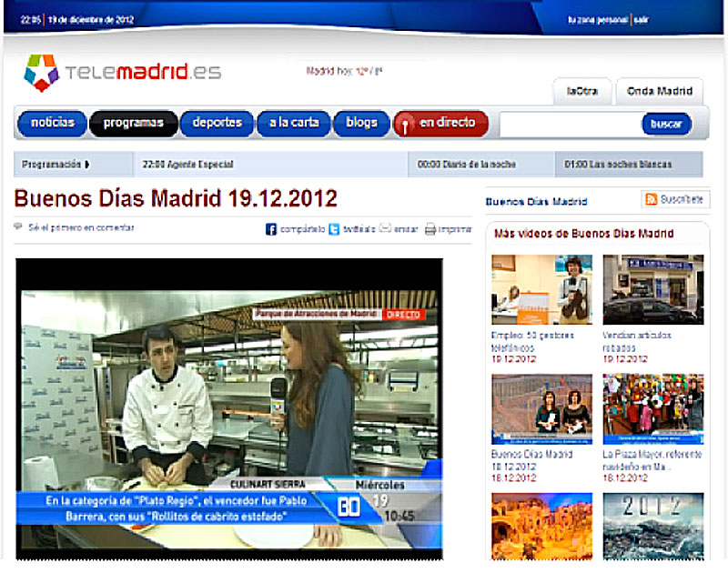Click the RSS Suscríbete icon
The height and width of the screenshot is (573, 728).
pos(651,199)
